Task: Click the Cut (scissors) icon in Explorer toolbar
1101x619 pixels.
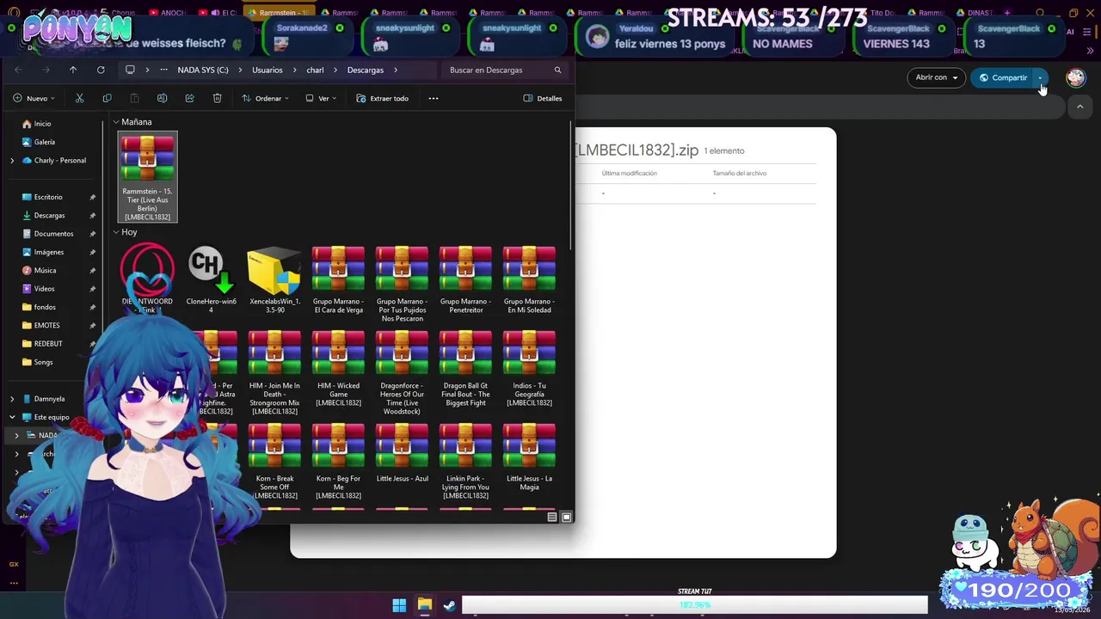Action: pos(79,98)
